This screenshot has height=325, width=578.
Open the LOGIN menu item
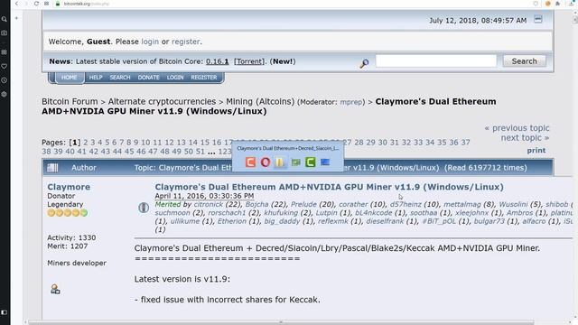coord(175,78)
